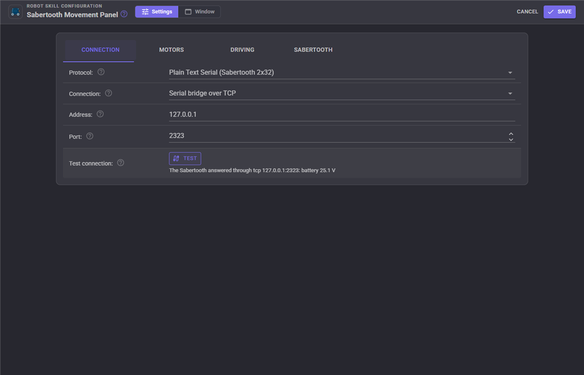Cancel the configuration changes
The height and width of the screenshot is (375, 584).
pos(528,12)
